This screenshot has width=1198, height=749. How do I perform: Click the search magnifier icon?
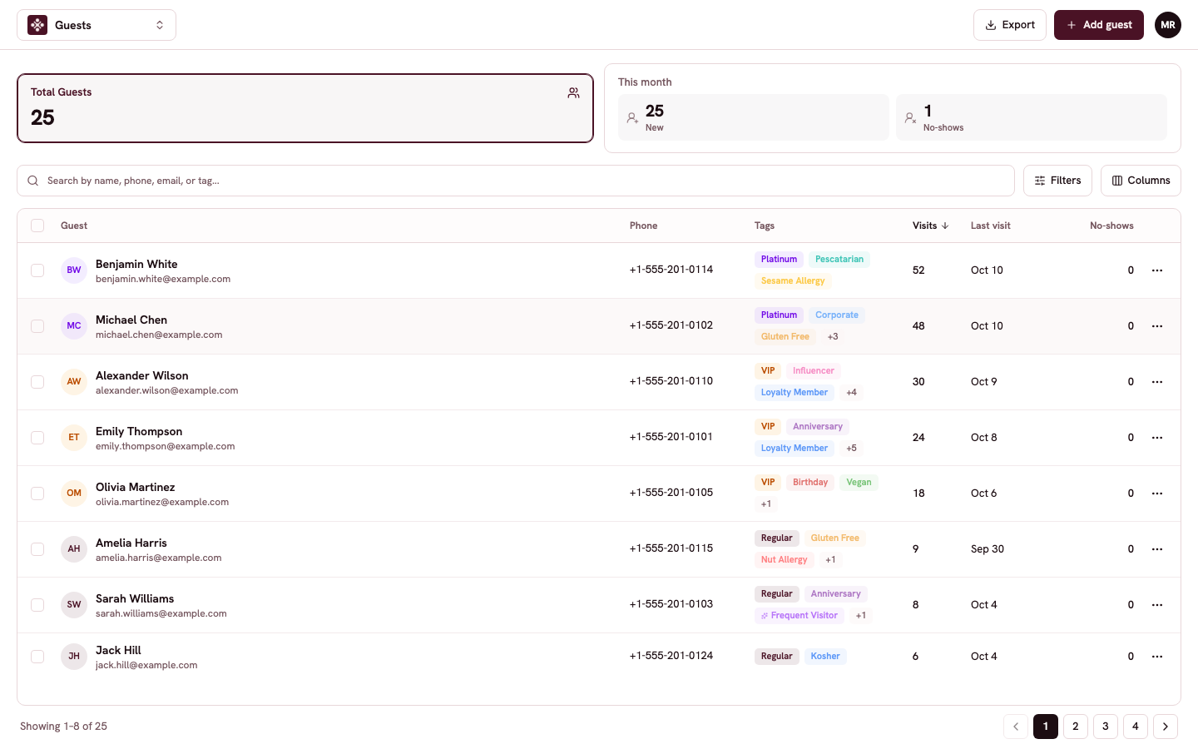point(33,181)
